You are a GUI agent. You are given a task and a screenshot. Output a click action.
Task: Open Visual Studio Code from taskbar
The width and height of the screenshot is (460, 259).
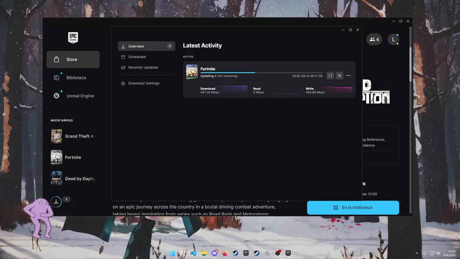click(193, 253)
